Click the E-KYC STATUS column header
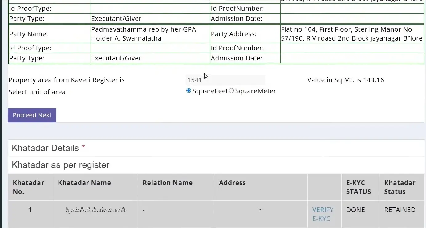The width and height of the screenshot is (426, 228). pyautogui.click(x=359, y=187)
